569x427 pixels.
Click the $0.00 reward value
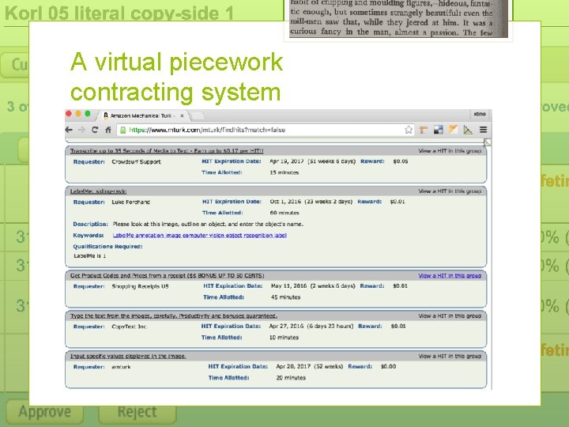click(x=388, y=367)
